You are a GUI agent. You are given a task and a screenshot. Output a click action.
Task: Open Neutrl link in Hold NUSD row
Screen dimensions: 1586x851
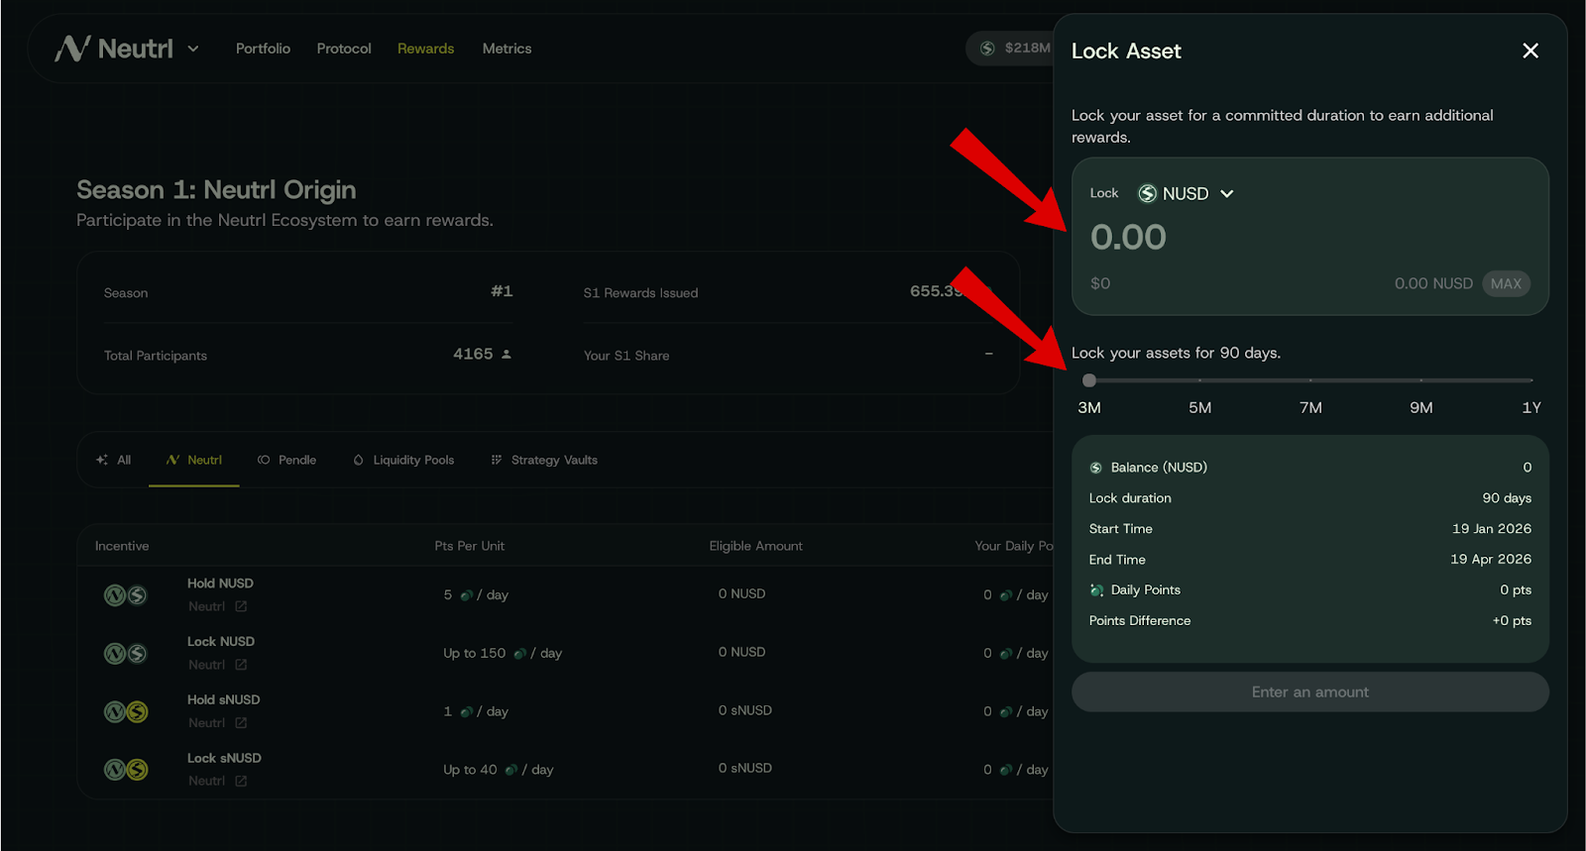pos(218,606)
